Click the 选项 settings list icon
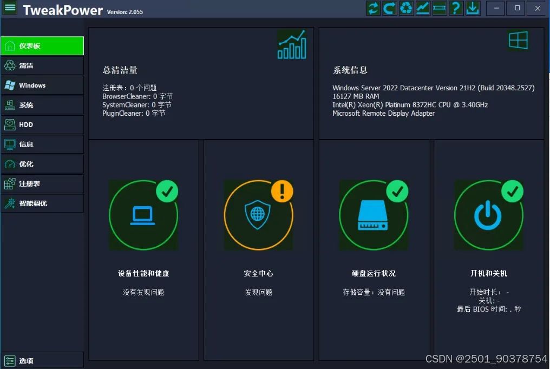The width and height of the screenshot is (550, 369). [10, 360]
